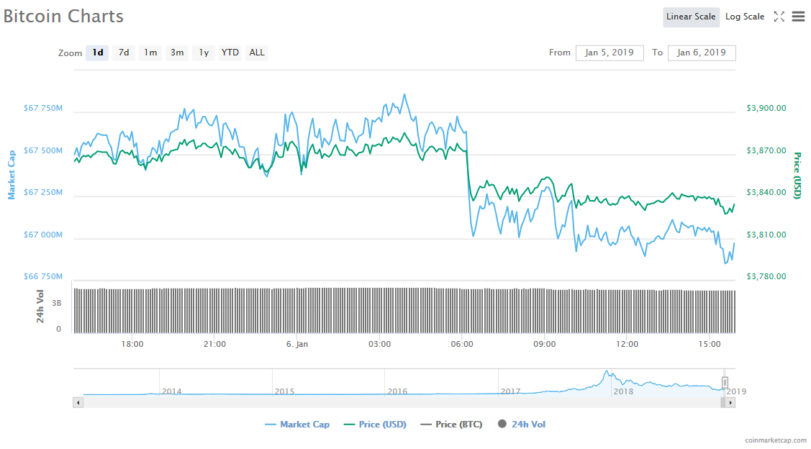The image size is (811, 449).
Task: Toggle fullscreen chart view
Action: (779, 17)
